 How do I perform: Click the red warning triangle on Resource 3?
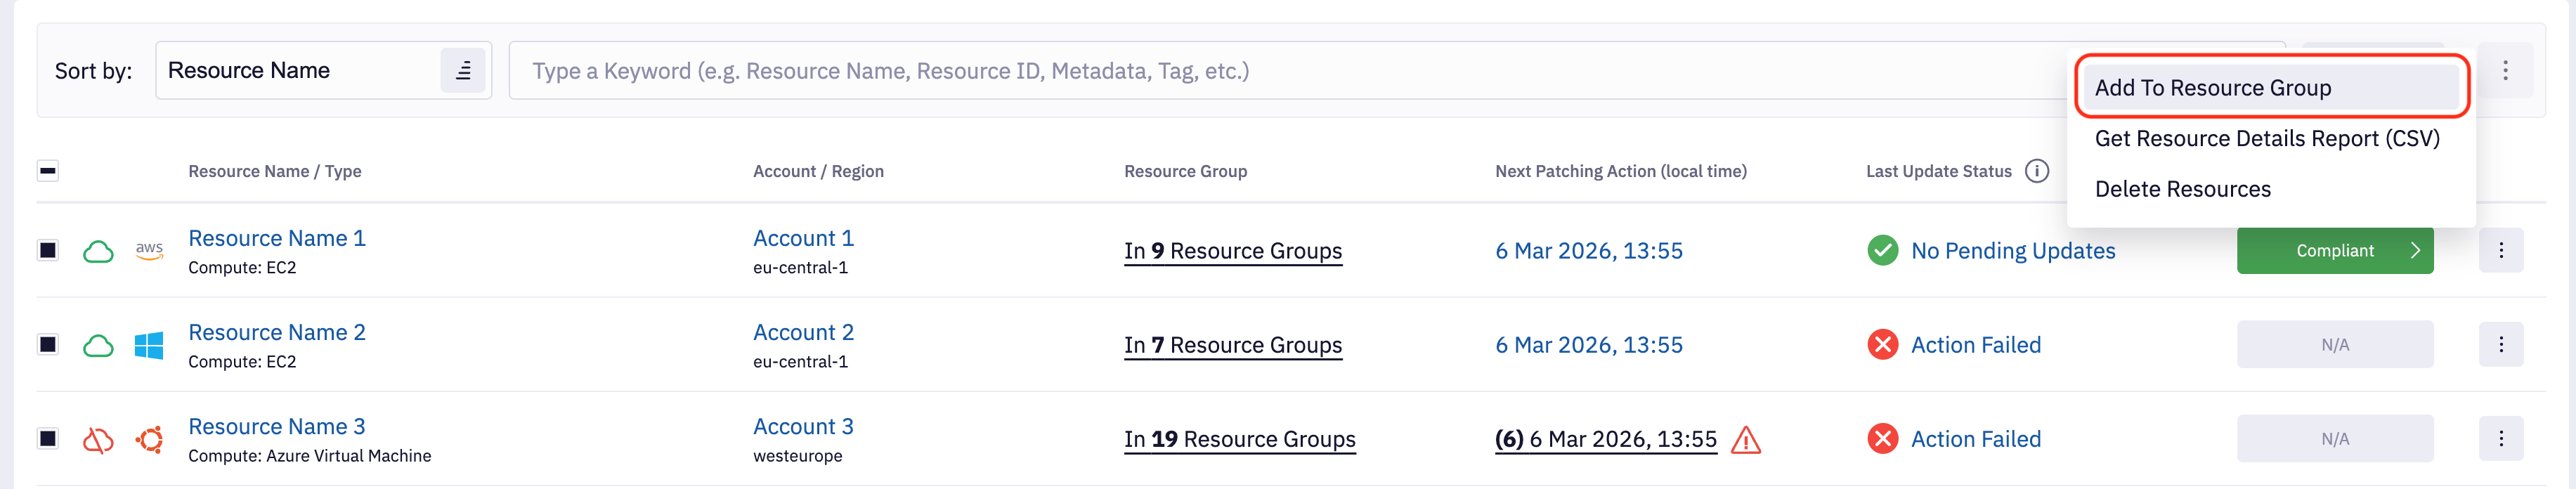pyautogui.click(x=1745, y=440)
